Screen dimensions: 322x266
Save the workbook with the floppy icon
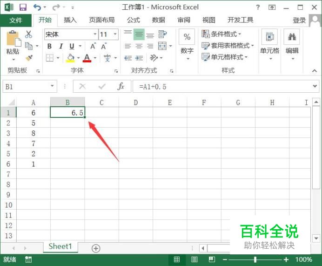[23, 7]
